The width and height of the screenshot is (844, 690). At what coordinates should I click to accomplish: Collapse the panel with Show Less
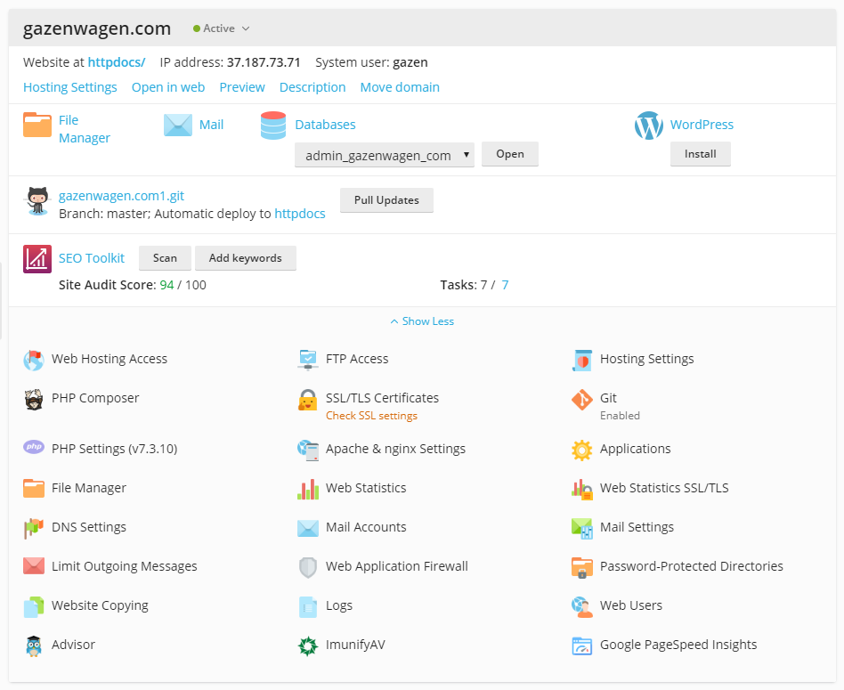(x=422, y=321)
